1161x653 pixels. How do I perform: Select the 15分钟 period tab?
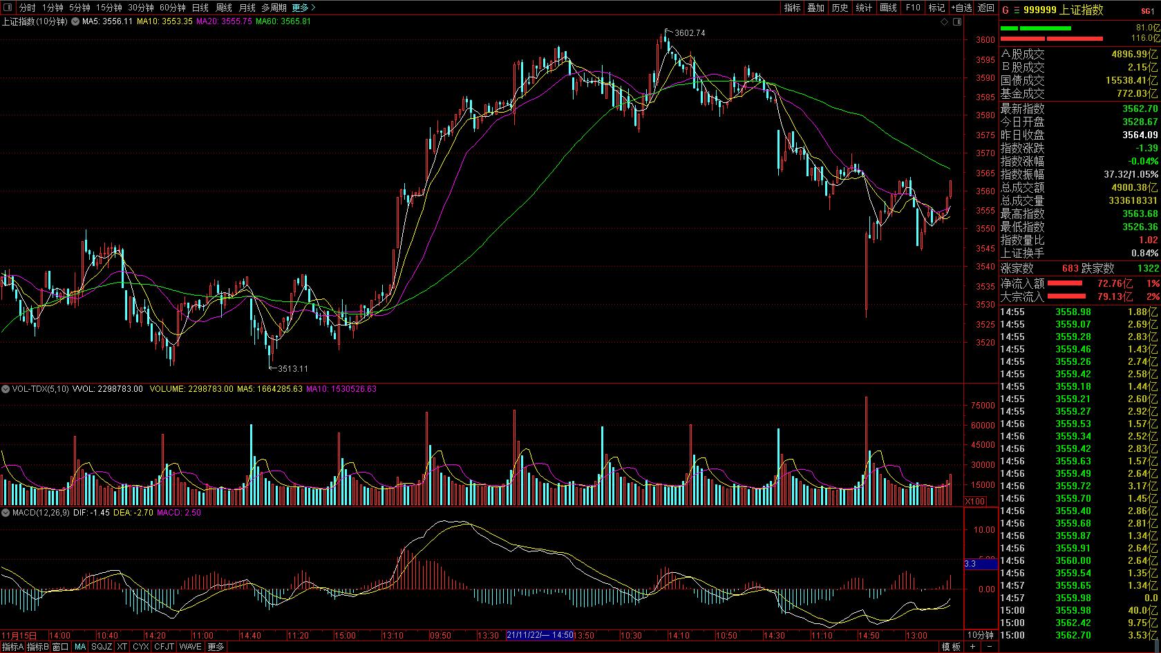click(x=109, y=8)
